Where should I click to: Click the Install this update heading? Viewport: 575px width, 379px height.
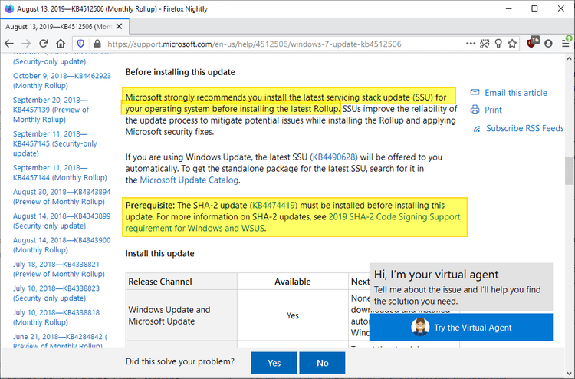tap(160, 253)
